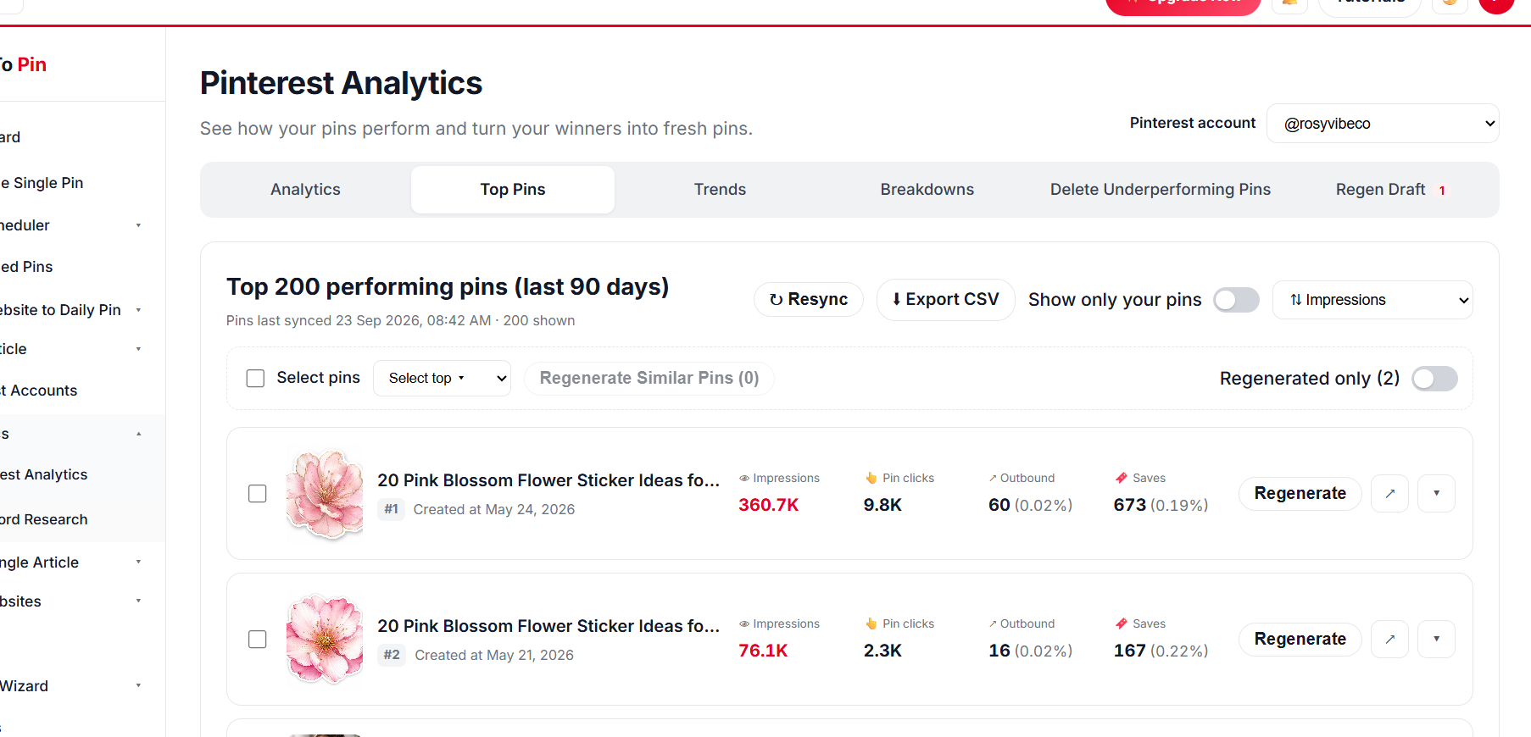Expand more options arrow for pin #1
Screen dimensions: 1531x737
point(1436,494)
